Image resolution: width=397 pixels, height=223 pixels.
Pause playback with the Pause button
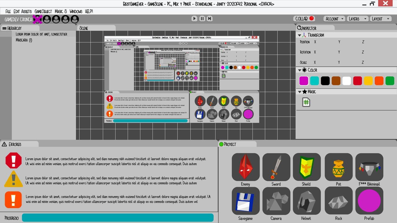pyautogui.click(x=202, y=19)
